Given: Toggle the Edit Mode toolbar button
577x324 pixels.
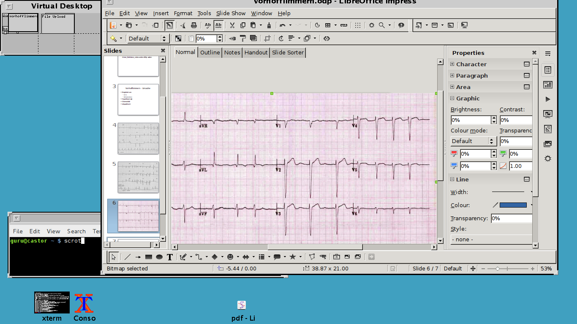Looking at the screenshot, I should click(x=169, y=25).
